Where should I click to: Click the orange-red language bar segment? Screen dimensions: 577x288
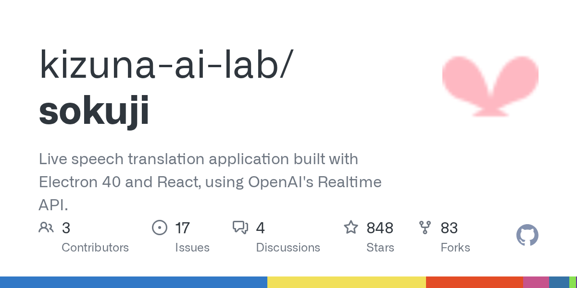coord(474,282)
